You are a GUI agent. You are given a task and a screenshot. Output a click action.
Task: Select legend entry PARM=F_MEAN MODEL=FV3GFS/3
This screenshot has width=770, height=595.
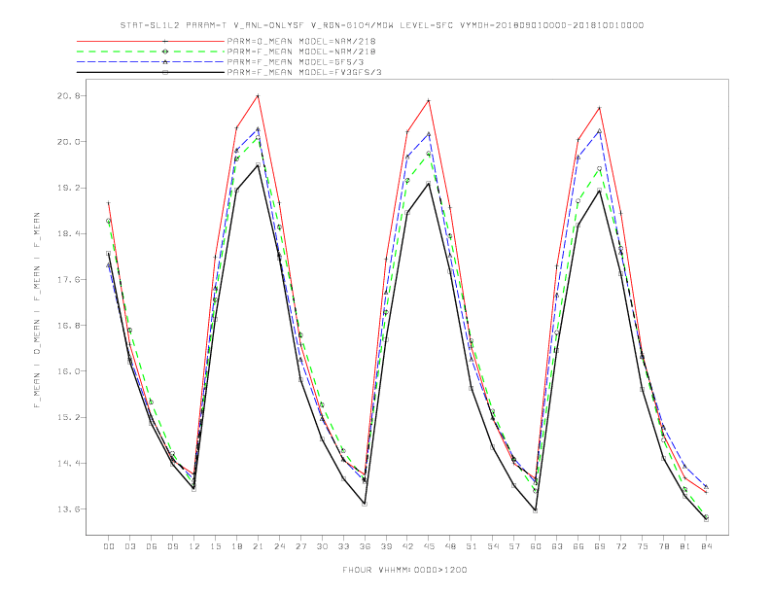coord(304,72)
